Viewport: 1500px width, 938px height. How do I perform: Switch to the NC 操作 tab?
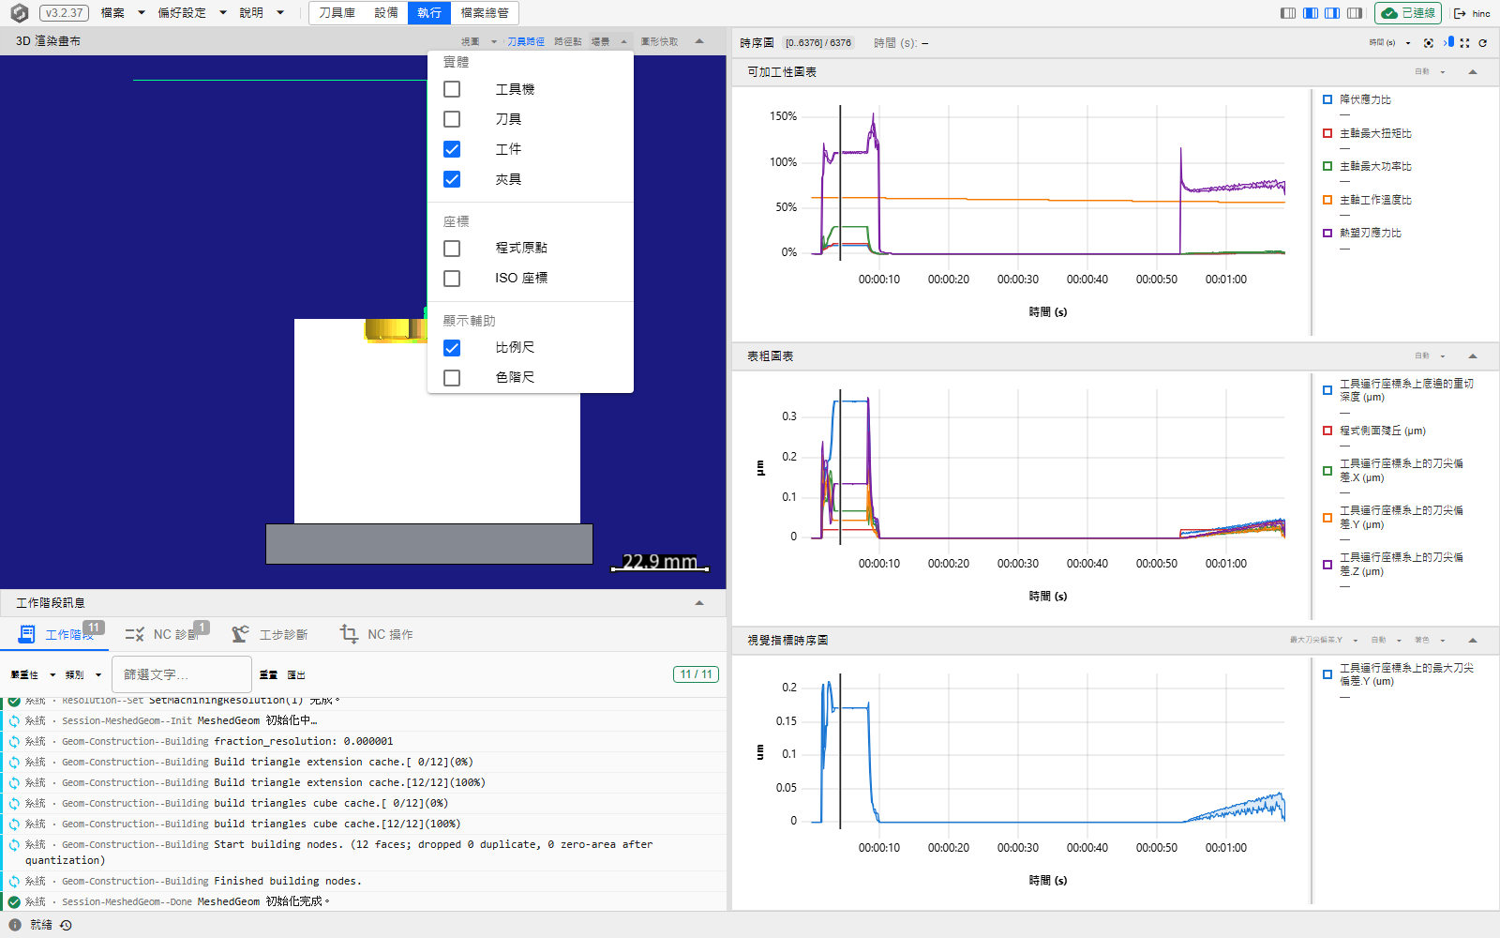[376, 634]
